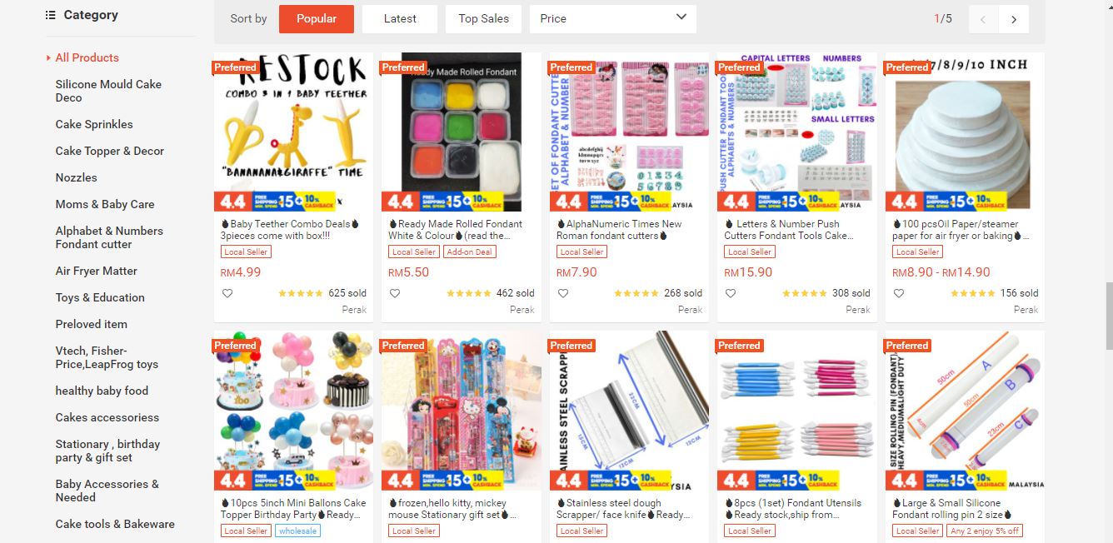Like the Ready Made Rolled Fondant heart icon
This screenshot has height=543, width=1113.
click(395, 293)
